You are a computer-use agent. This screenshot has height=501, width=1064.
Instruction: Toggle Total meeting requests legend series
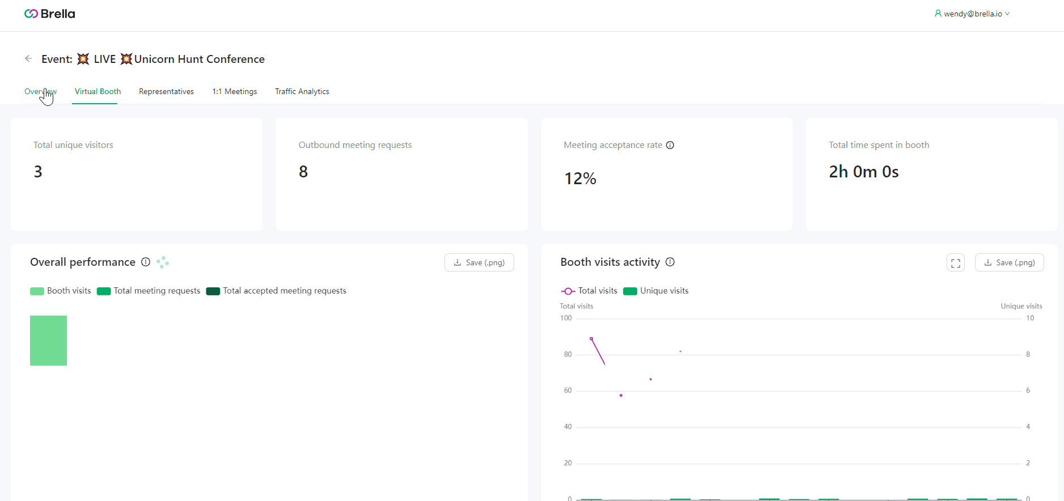[x=149, y=291]
